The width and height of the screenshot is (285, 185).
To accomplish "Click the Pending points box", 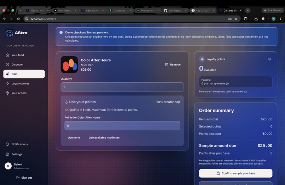I will click(x=235, y=82).
